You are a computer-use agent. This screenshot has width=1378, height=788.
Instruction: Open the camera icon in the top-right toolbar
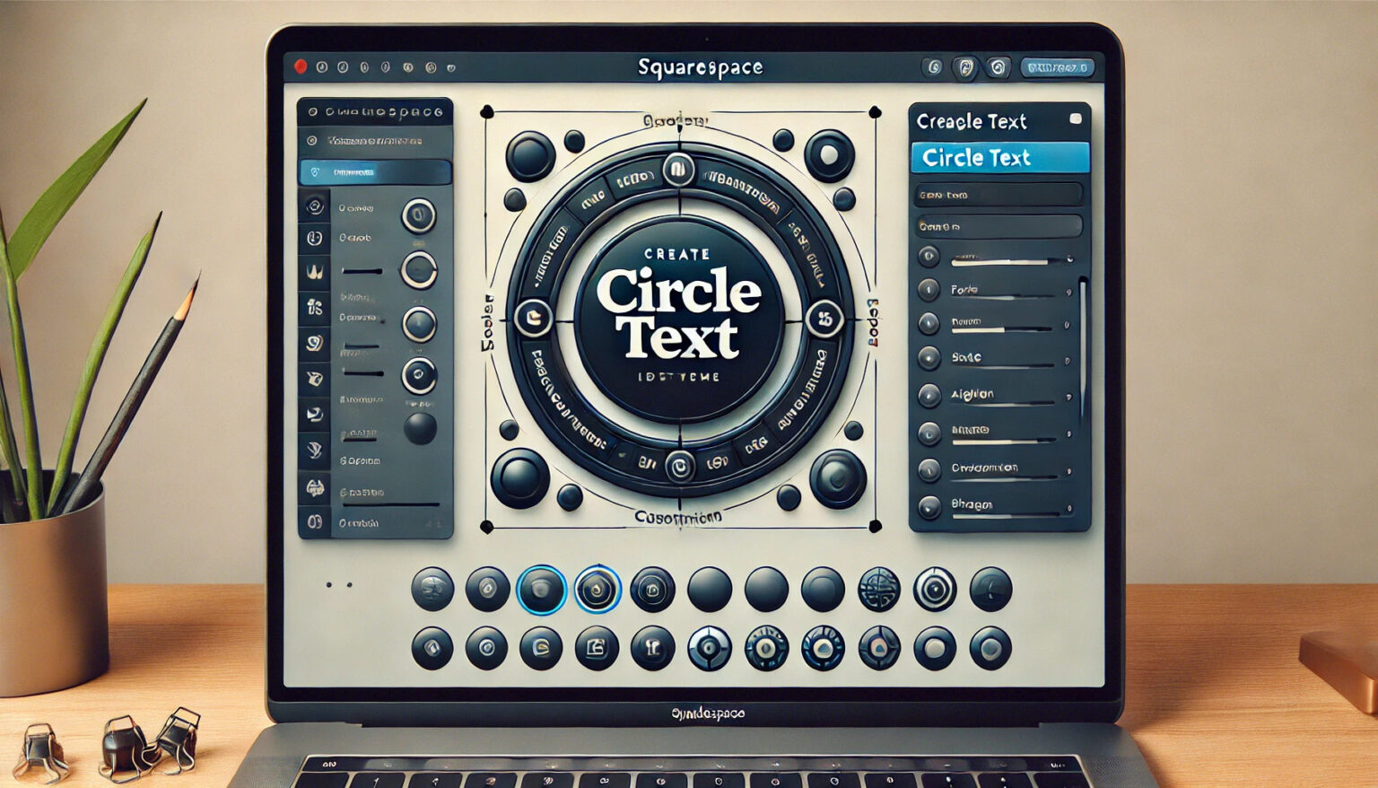click(x=999, y=66)
